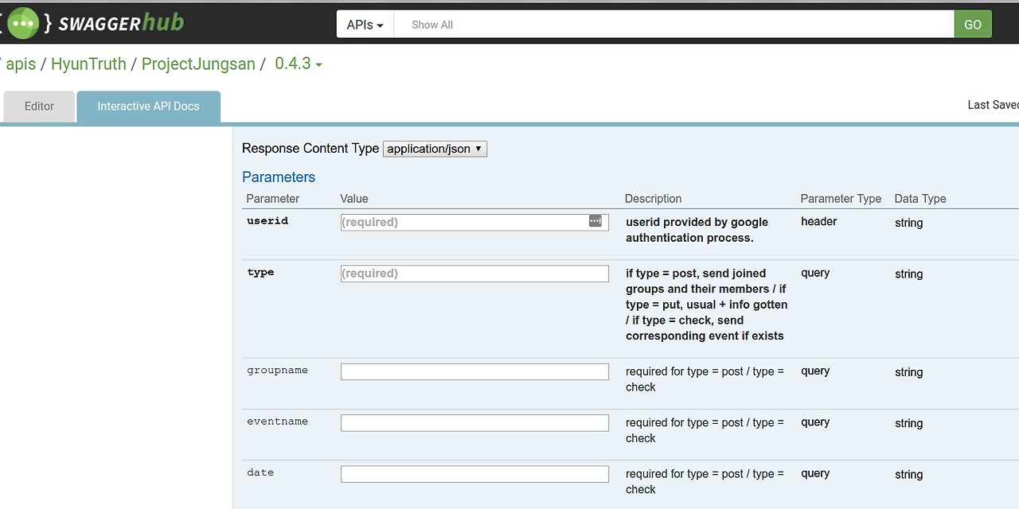The height and width of the screenshot is (509, 1019).
Task: Go to HyunTruth owner breadcrumb
Action: [88, 64]
